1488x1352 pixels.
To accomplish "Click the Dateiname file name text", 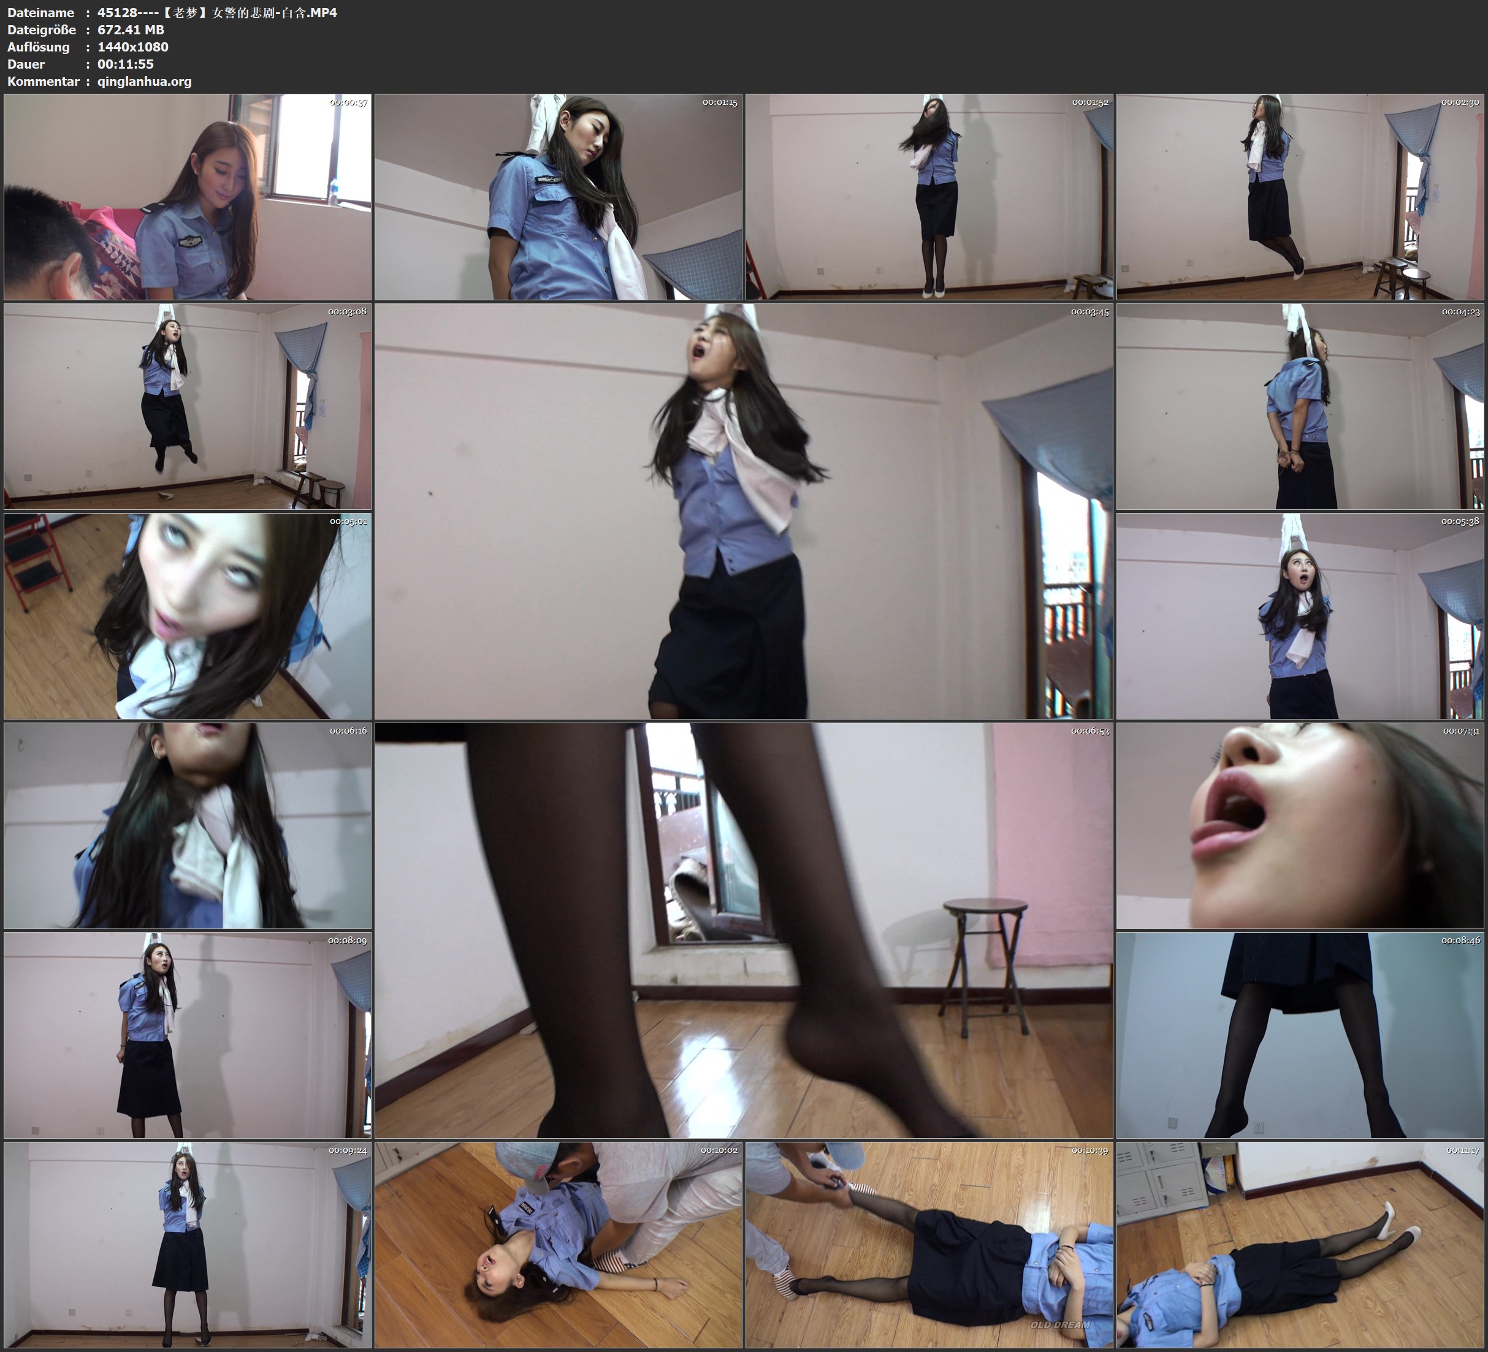I will [217, 12].
